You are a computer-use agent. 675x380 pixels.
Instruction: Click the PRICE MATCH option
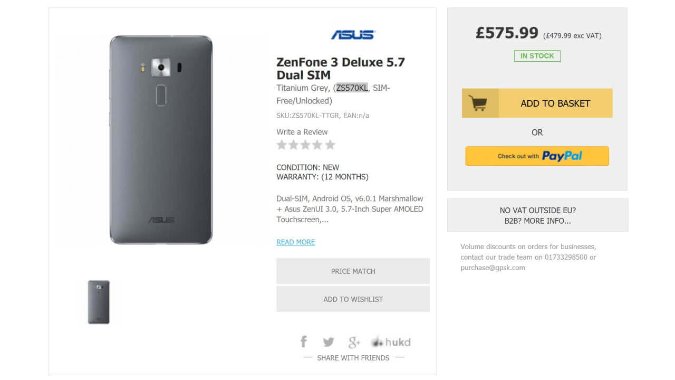point(353,271)
